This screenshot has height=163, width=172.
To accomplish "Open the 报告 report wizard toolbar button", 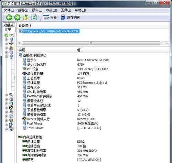I will click(x=50, y=18).
